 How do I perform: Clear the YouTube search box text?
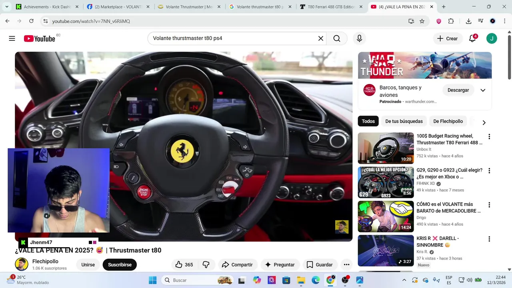[x=320, y=38]
